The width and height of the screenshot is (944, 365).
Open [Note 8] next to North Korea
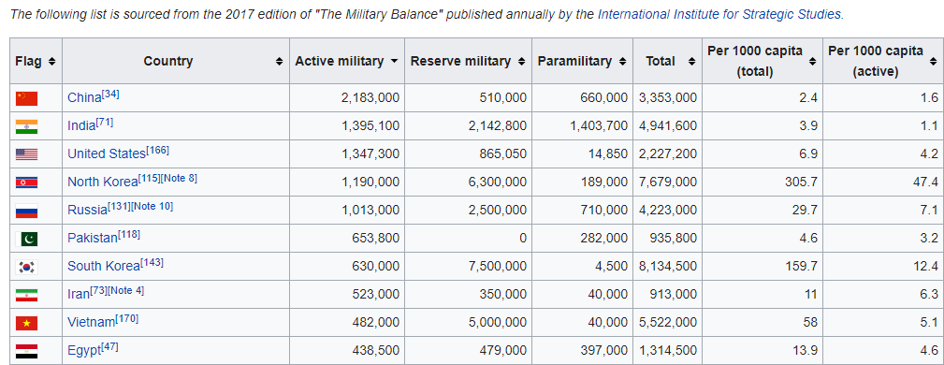coord(179,178)
